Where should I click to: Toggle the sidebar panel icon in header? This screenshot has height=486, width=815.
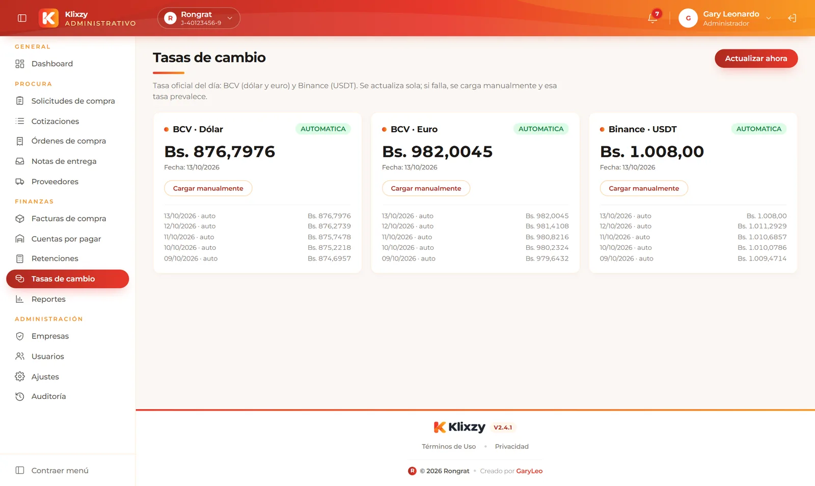pyautogui.click(x=22, y=18)
